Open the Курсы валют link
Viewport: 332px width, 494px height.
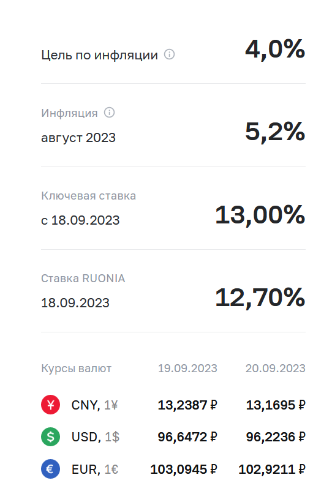[x=77, y=369]
